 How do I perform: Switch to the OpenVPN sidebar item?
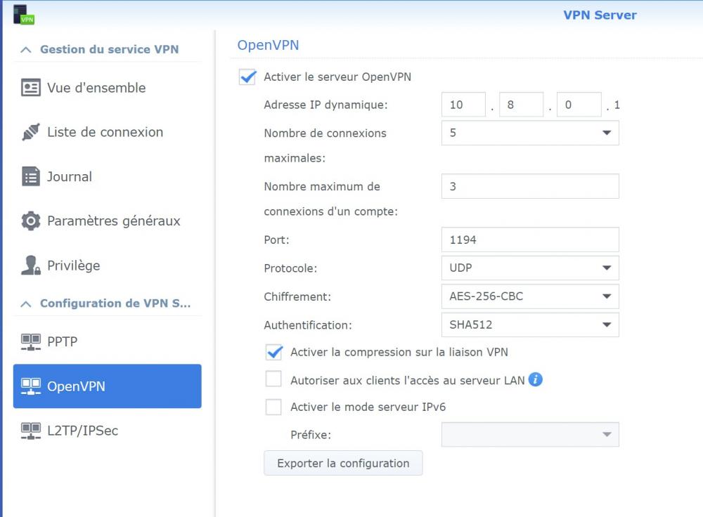tap(107, 386)
